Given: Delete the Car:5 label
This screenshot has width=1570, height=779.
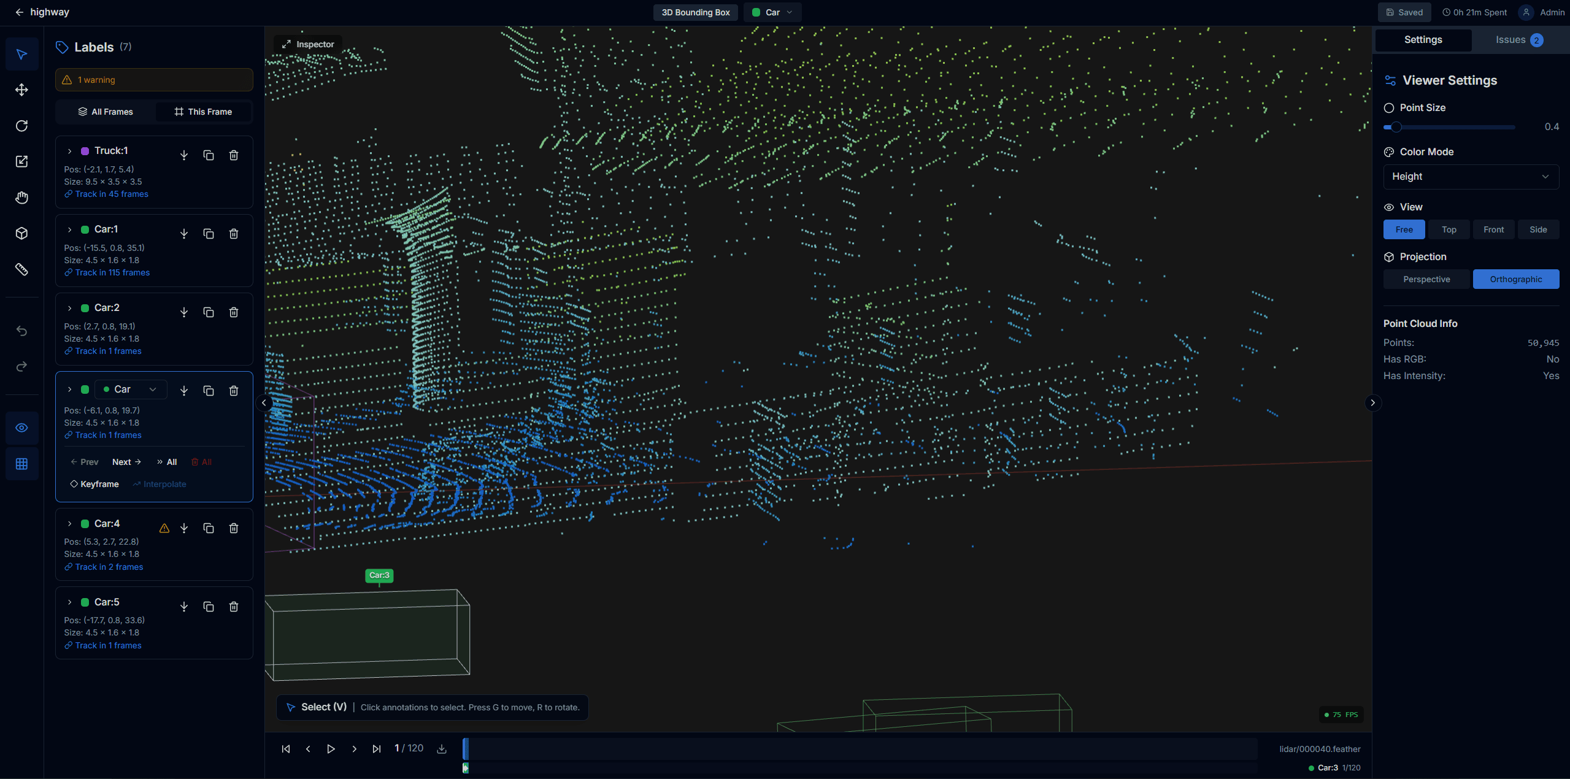Looking at the screenshot, I should (x=234, y=606).
